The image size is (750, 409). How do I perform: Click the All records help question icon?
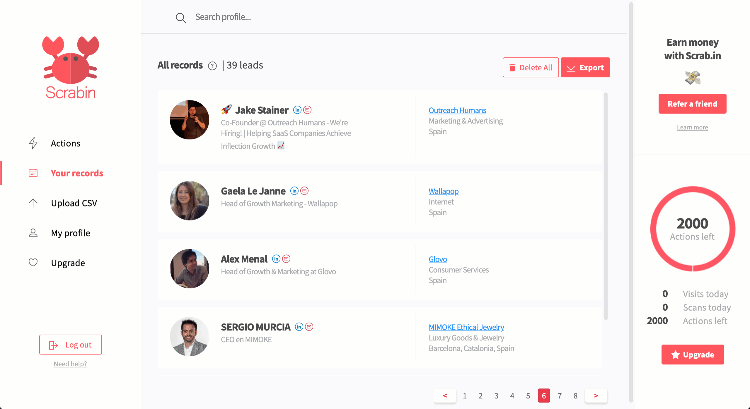[x=212, y=66]
